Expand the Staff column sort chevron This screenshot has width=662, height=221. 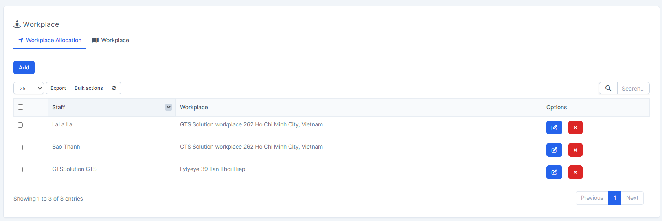coord(168,107)
